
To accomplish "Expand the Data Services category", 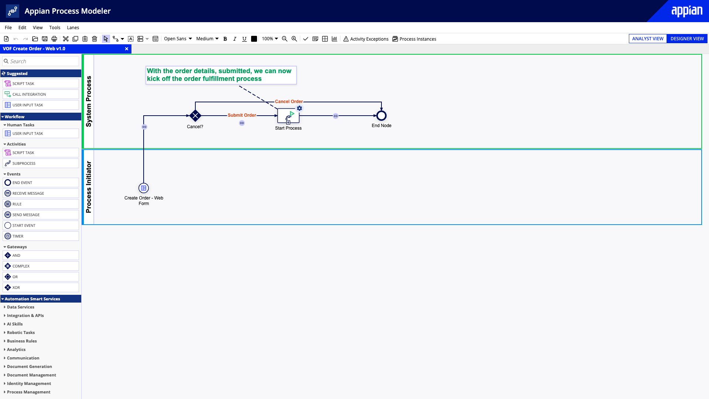I will tap(19, 307).
